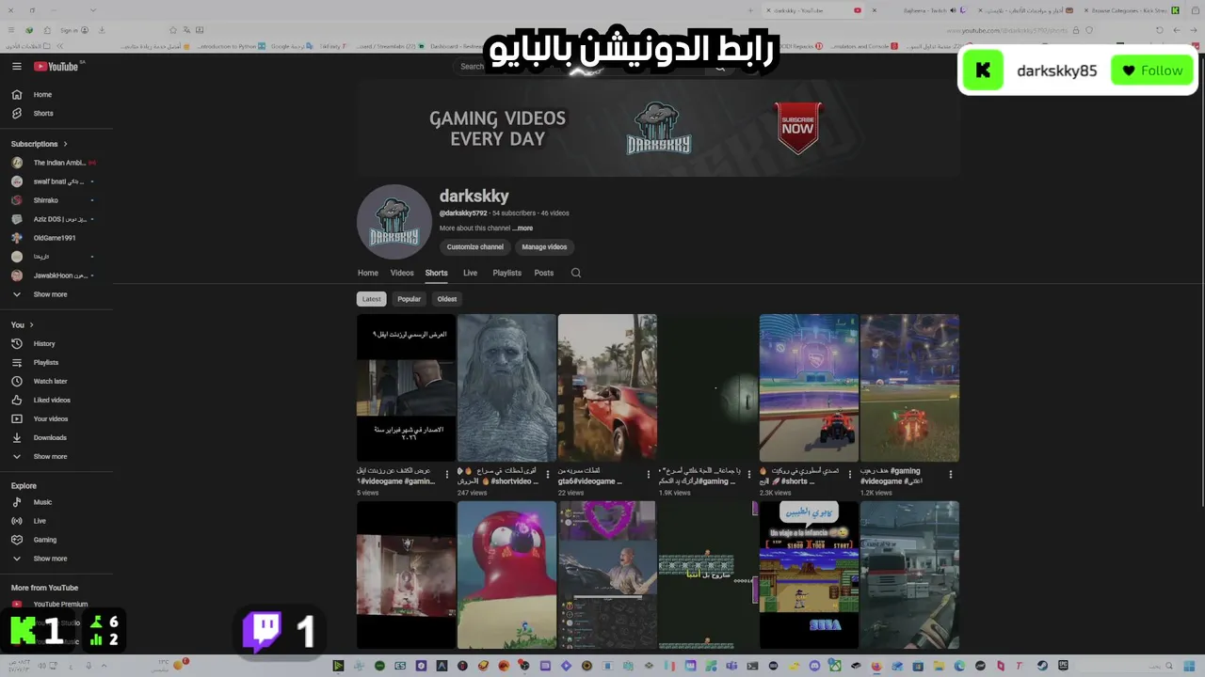Select the channel Shorts tab

click(436, 274)
